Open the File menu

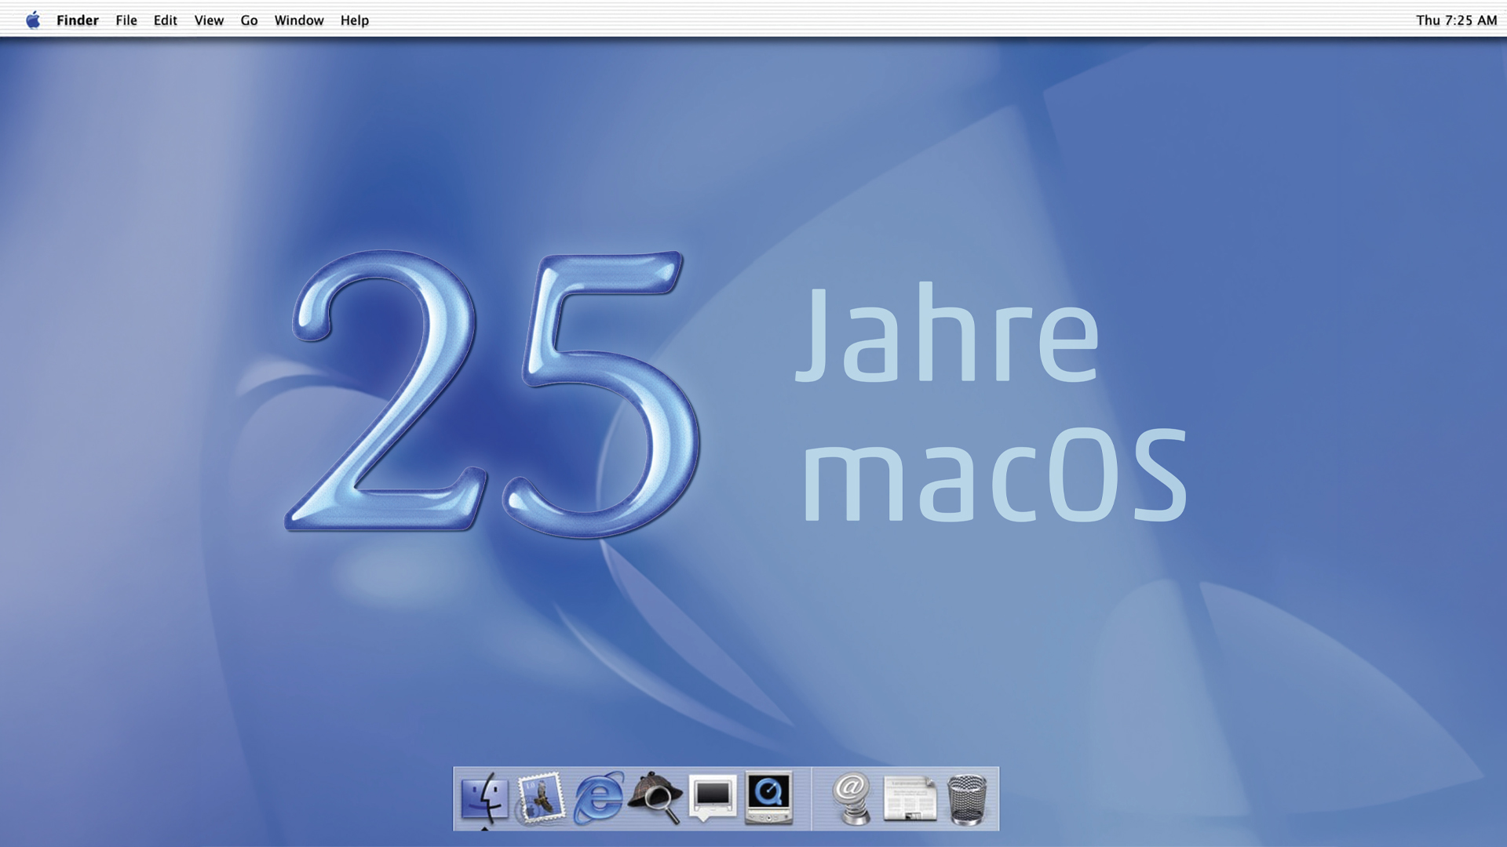point(126,20)
